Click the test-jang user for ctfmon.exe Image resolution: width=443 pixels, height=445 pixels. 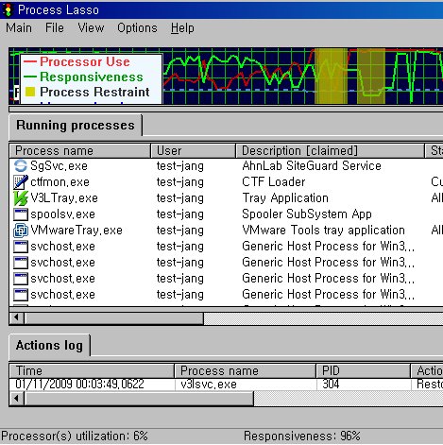coord(180,182)
